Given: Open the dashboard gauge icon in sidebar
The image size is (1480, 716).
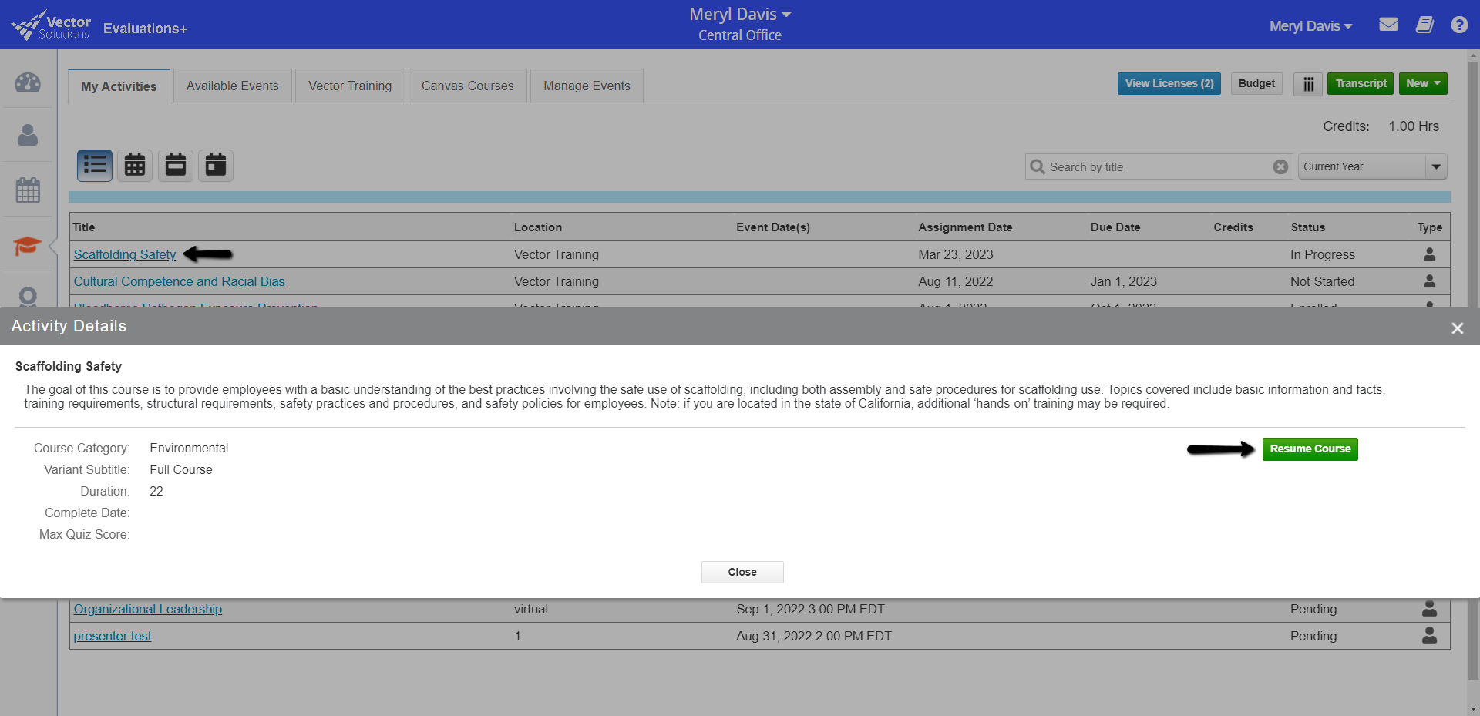Looking at the screenshot, I should 28,82.
